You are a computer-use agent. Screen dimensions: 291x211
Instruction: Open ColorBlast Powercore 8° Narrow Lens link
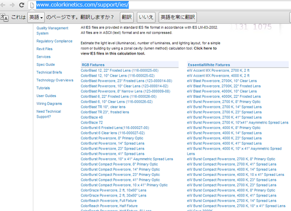click(x=126, y=91)
